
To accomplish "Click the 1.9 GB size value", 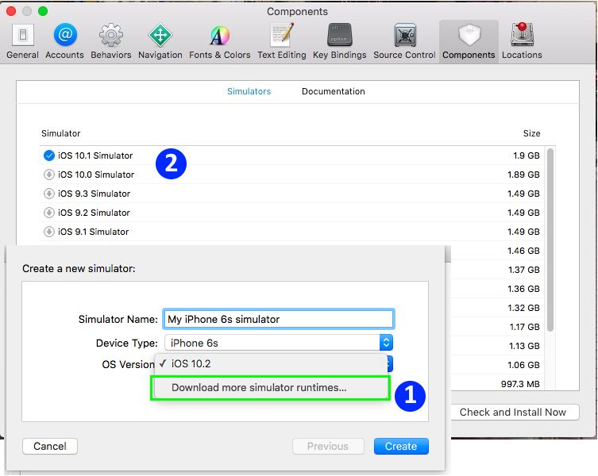I will (527, 155).
